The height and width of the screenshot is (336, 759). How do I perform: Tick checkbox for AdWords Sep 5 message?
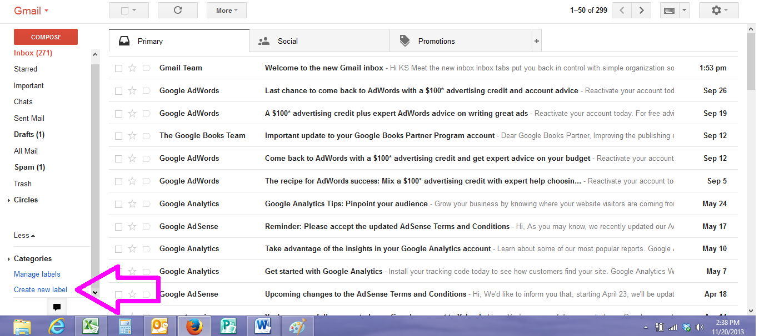[x=118, y=181]
